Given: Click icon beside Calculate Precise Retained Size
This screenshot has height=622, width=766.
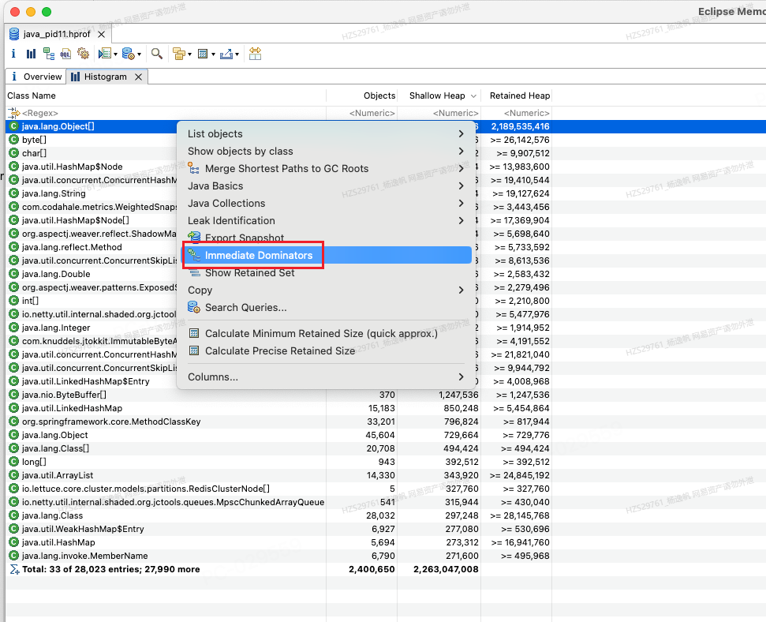Looking at the screenshot, I should (194, 350).
